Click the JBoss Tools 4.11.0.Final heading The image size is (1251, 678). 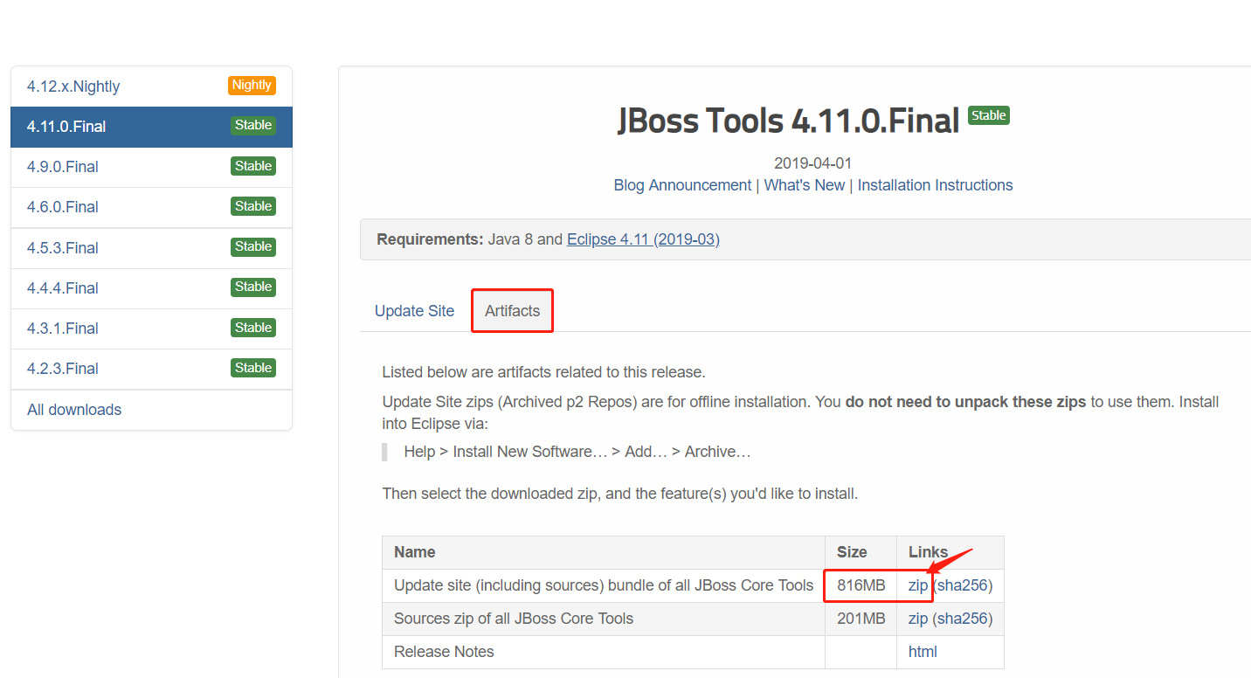pos(789,121)
